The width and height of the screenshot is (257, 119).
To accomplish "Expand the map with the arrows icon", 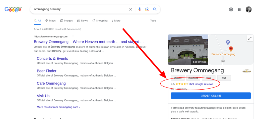I will click(x=250, y=38).
